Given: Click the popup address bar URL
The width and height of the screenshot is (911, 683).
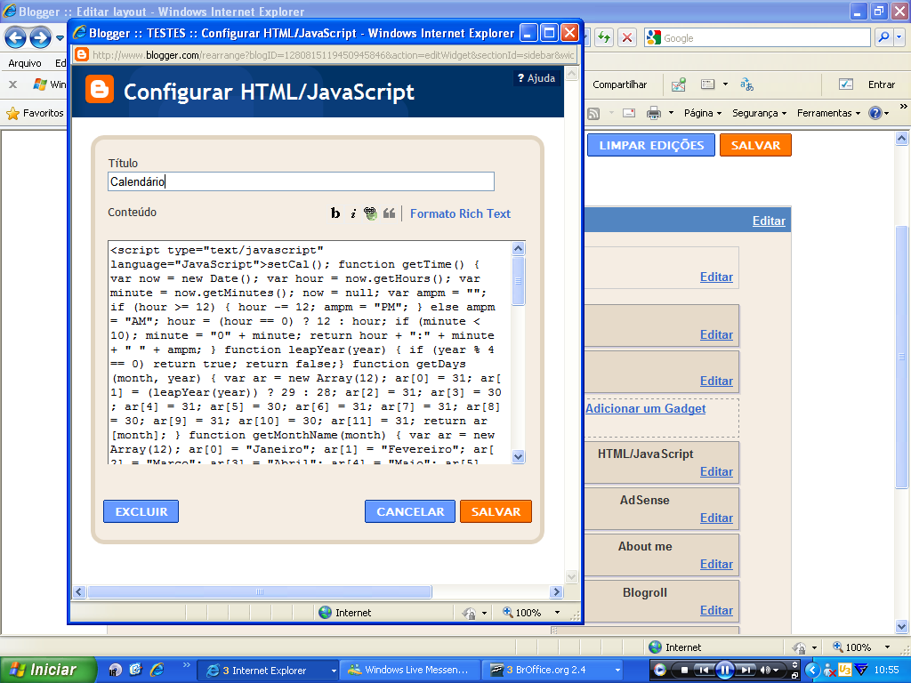Looking at the screenshot, I should pos(333,55).
